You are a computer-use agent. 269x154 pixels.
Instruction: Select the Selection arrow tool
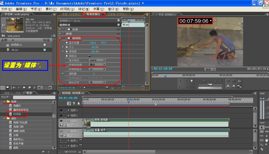pyautogui.click(x=262, y=127)
